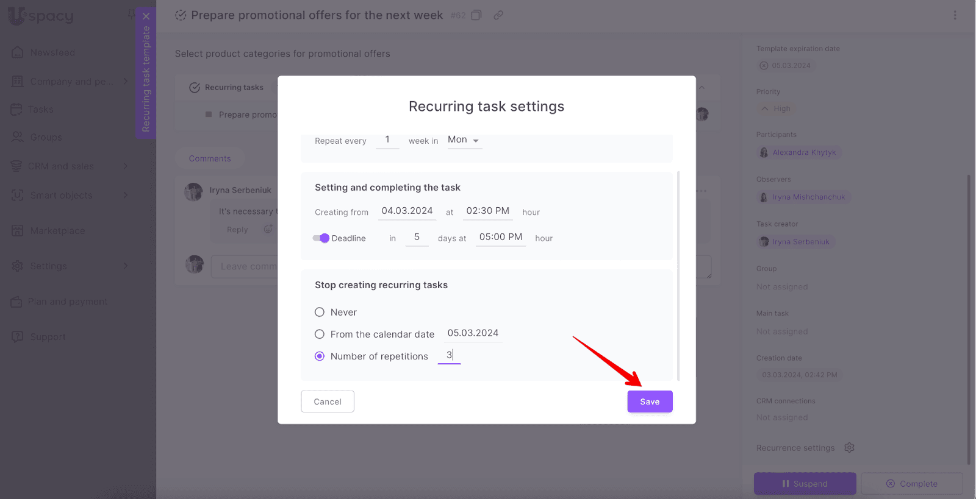Viewport: 976px width, 499px height.
Task: Select the From the calendar date option
Action: [x=320, y=334]
